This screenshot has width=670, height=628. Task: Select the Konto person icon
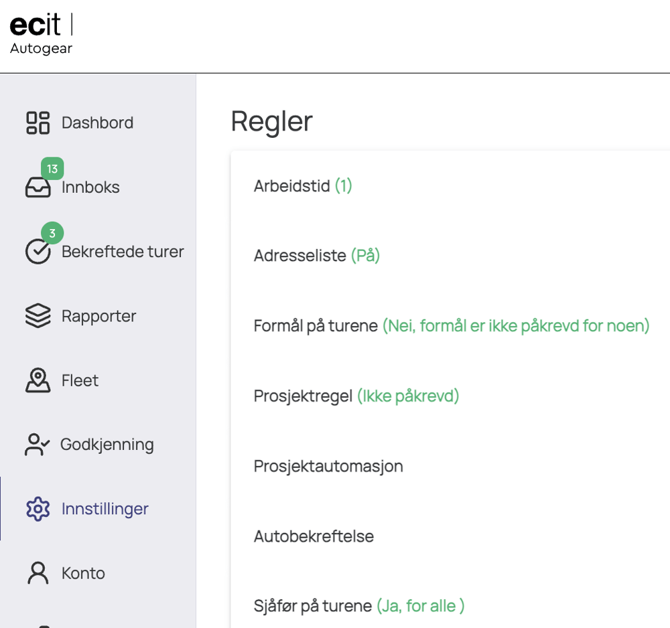click(x=38, y=573)
